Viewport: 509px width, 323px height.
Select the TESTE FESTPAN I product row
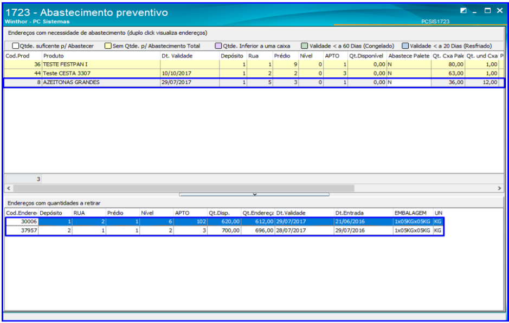click(x=254, y=64)
